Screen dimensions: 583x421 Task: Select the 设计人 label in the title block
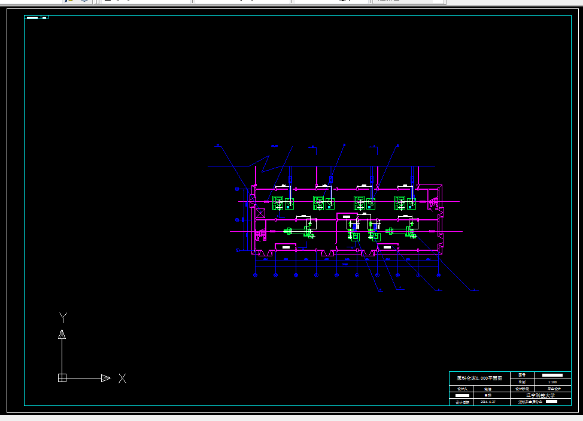pyautogui.click(x=461, y=389)
